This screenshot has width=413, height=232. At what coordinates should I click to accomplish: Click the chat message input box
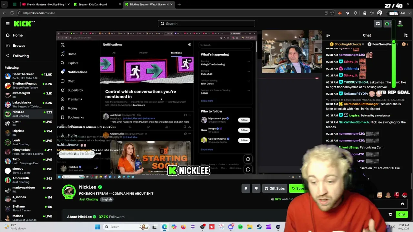point(366,204)
